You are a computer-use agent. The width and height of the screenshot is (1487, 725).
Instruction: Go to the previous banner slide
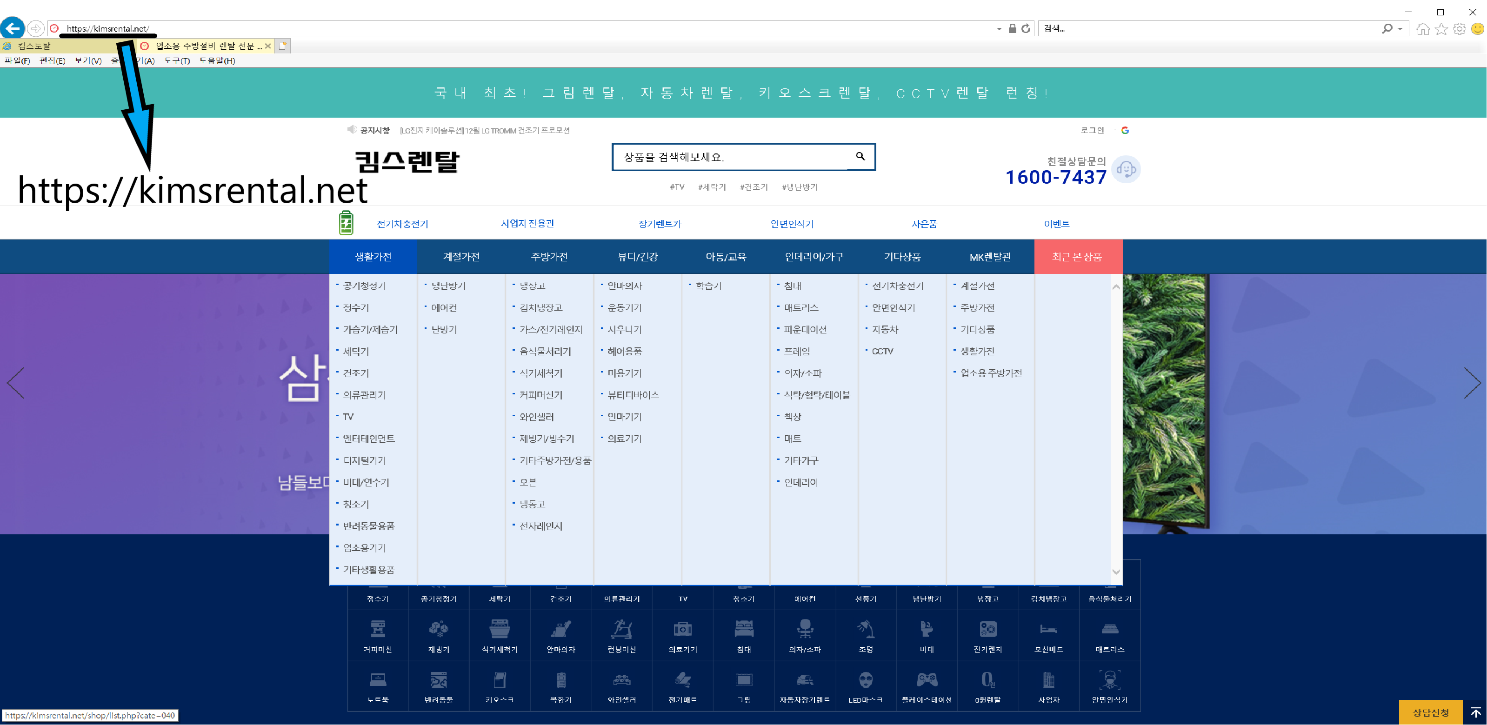click(16, 383)
